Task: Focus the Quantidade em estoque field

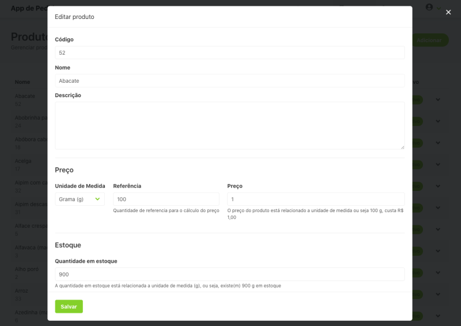Action: (229, 274)
